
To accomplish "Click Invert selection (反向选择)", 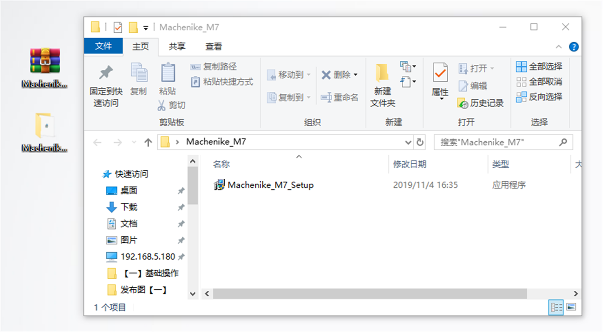I will [539, 96].
